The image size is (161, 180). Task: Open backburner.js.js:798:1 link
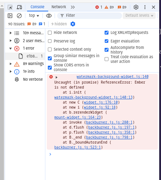point(109,137)
